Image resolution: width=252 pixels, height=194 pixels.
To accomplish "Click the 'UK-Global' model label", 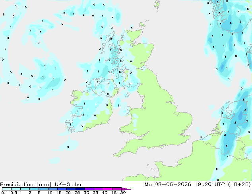I will [x=69, y=184].
